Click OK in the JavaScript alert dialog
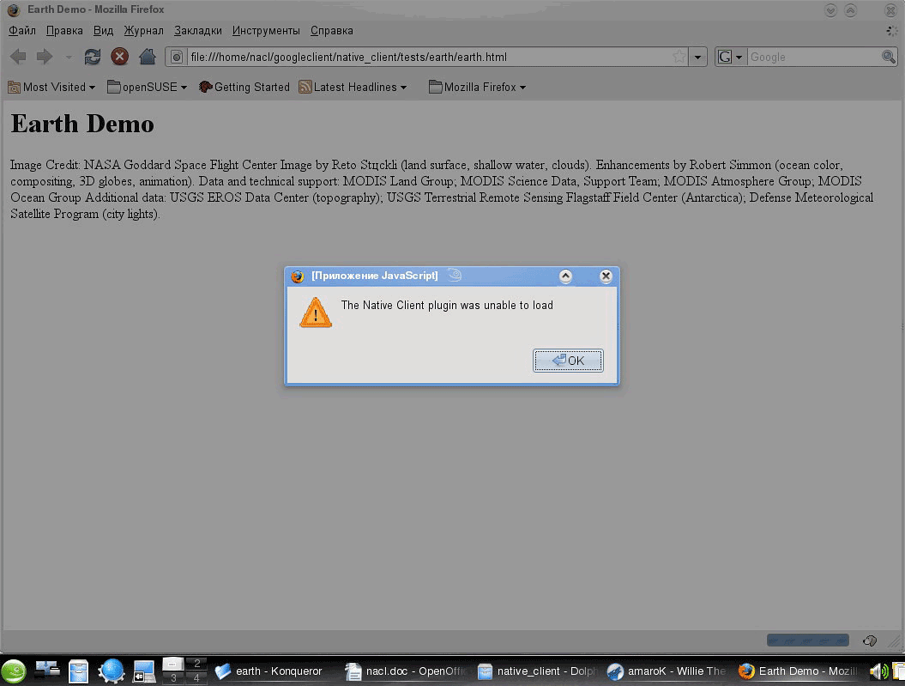The image size is (905, 686). click(568, 361)
